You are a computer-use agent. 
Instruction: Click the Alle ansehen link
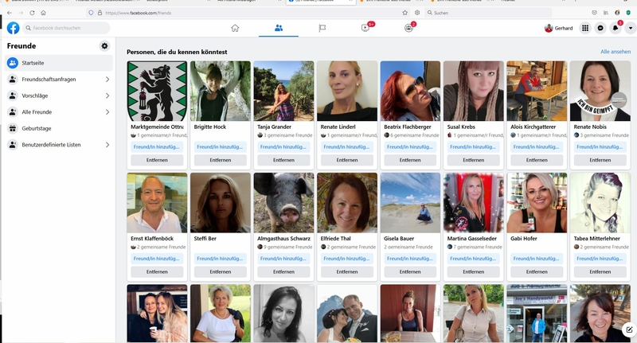[x=616, y=52]
